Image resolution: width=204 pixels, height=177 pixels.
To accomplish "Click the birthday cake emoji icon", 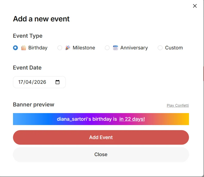I will (x=23, y=48).
